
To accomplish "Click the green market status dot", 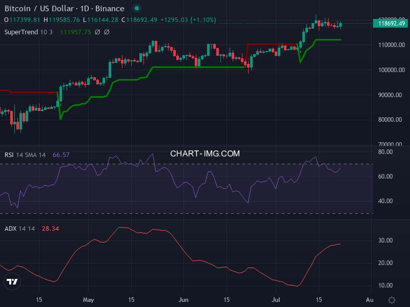I will [137, 8].
